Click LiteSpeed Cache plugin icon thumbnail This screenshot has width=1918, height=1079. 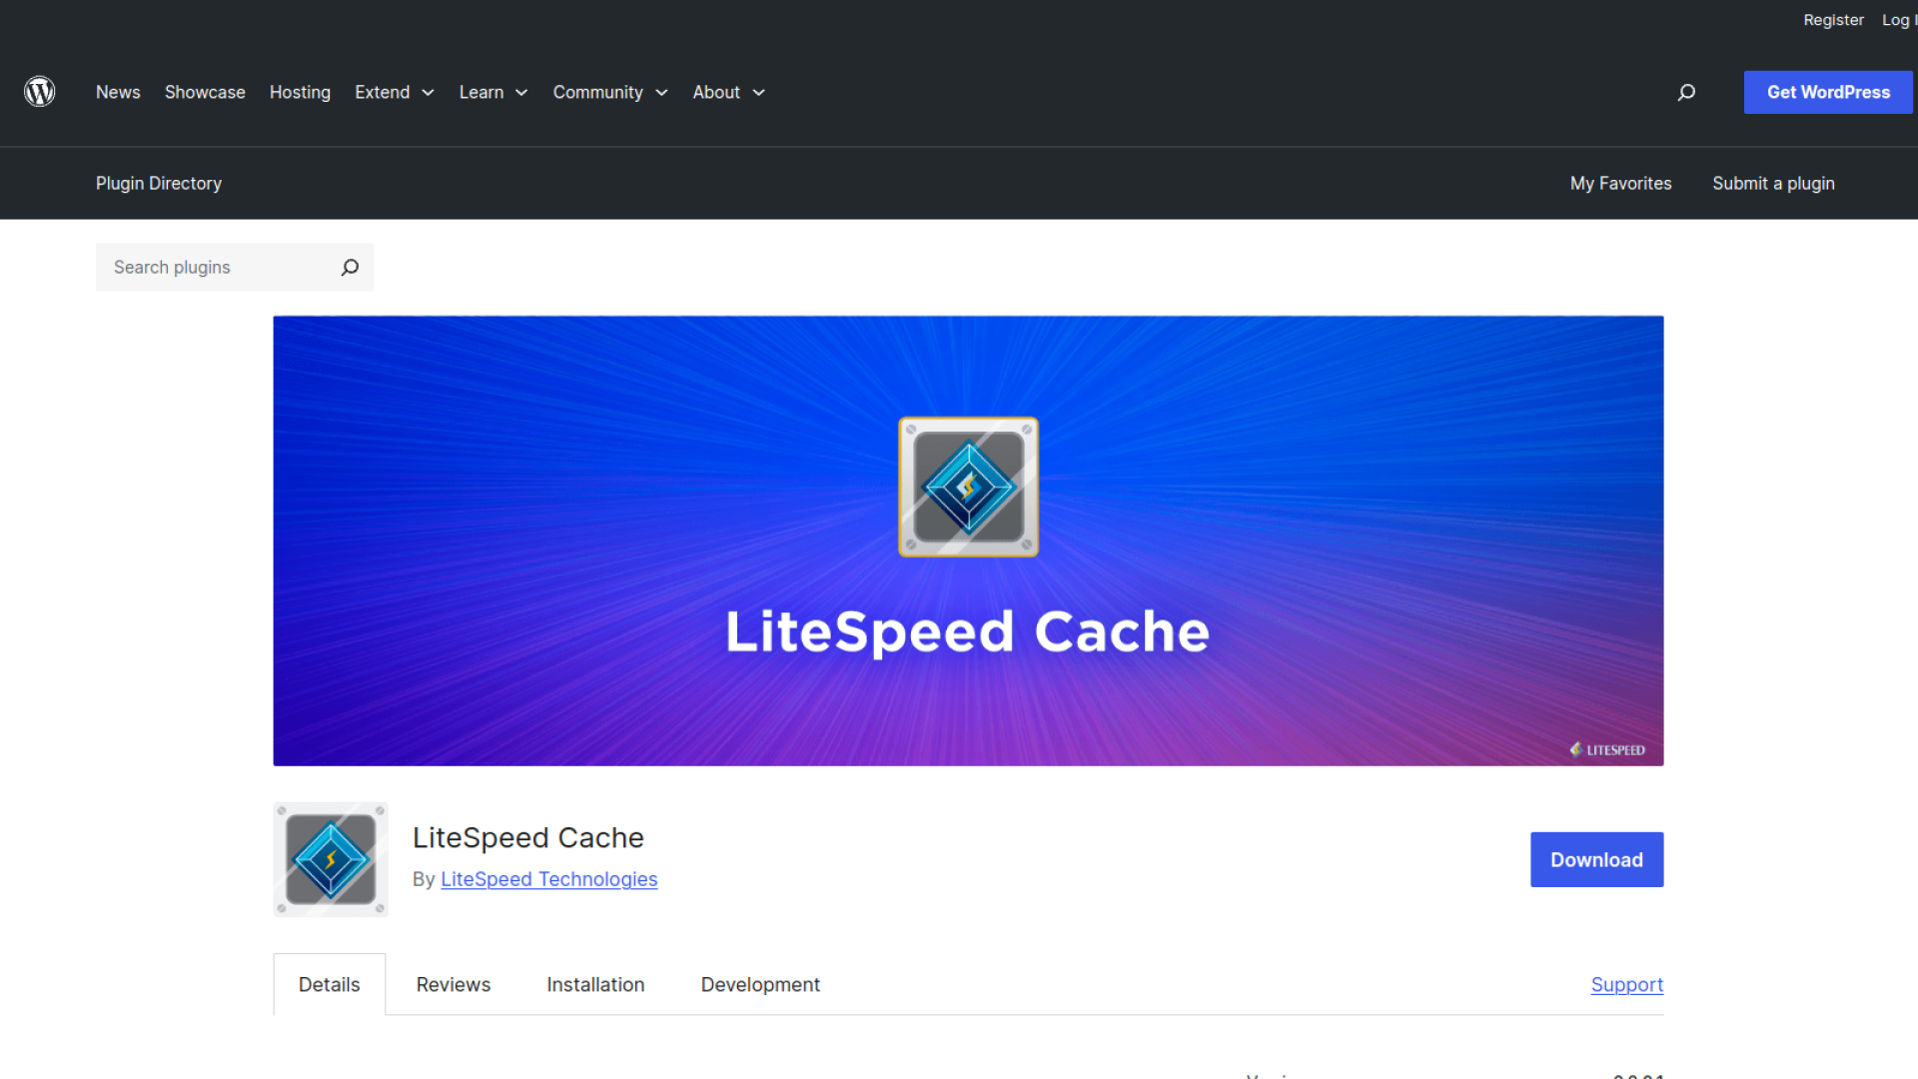point(331,859)
